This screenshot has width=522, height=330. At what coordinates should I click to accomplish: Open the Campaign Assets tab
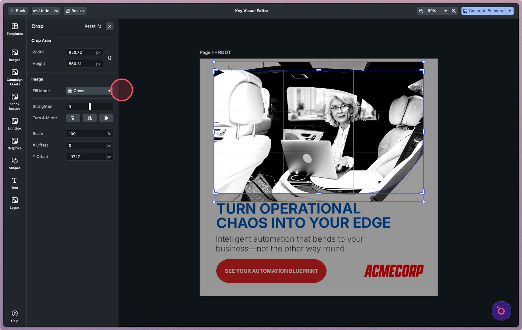click(15, 77)
